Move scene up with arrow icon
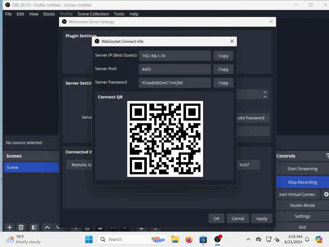The image size is (329, 247). point(47,227)
